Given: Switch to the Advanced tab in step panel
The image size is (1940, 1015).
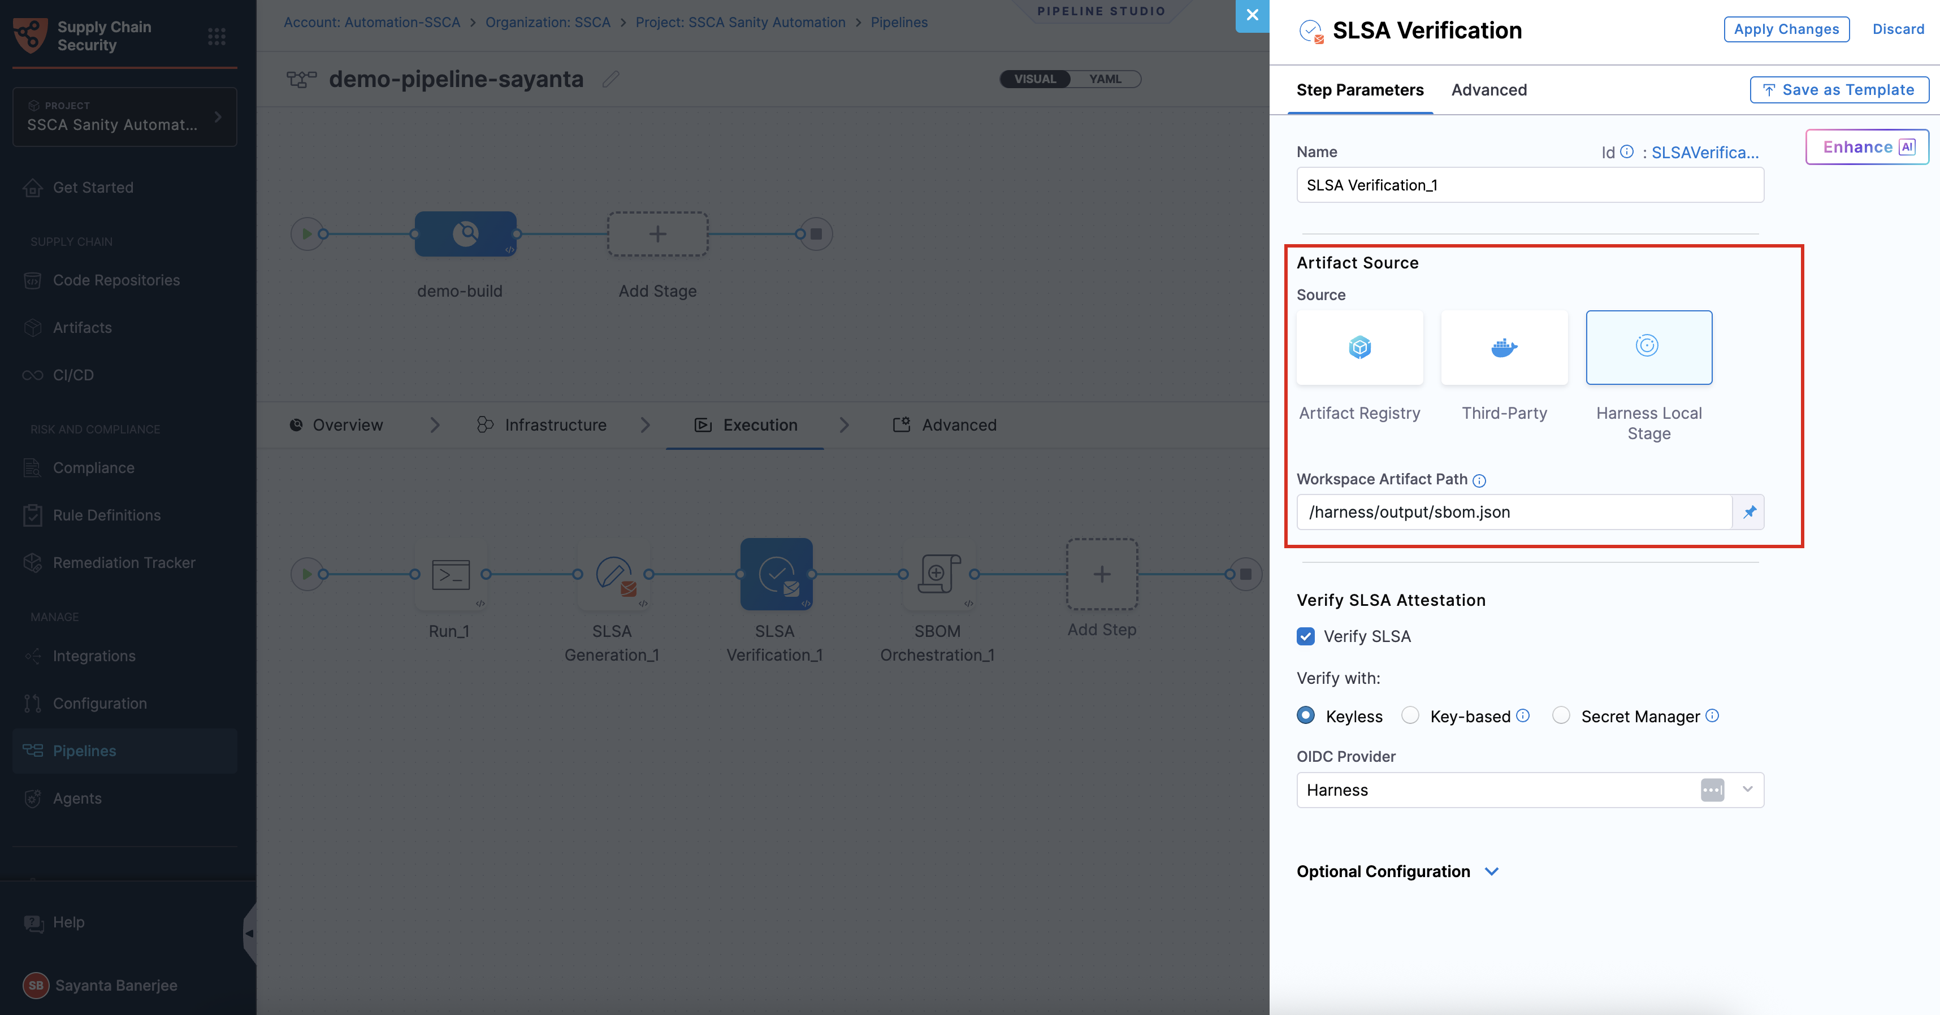Looking at the screenshot, I should [1488, 90].
